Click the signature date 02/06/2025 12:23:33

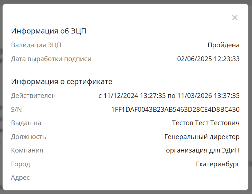pos(208,59)
